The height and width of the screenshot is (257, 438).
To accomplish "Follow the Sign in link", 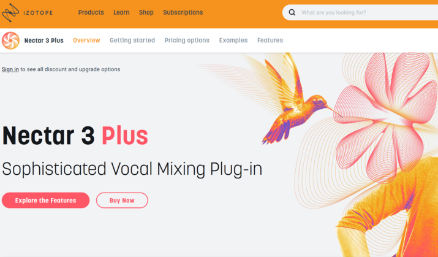I will tap(10, 69).
